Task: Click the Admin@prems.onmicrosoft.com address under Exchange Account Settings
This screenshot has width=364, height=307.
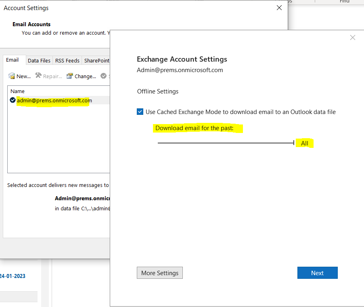Action: [x=180, y=70]
